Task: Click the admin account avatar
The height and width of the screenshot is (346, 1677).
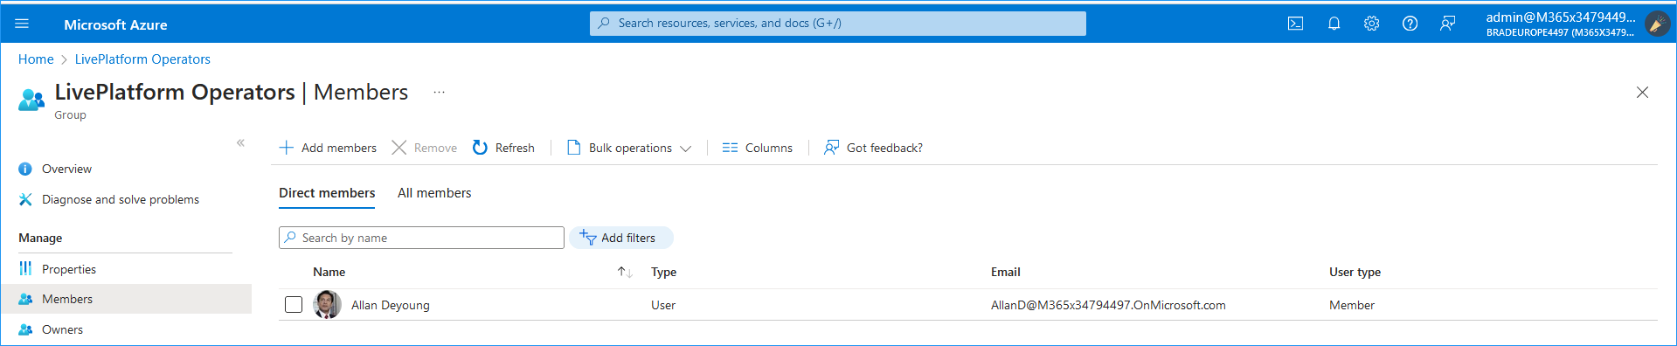Action: click(1656, 24)
